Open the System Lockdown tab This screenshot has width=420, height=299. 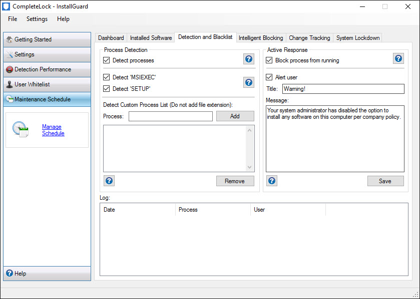point(358,38)
